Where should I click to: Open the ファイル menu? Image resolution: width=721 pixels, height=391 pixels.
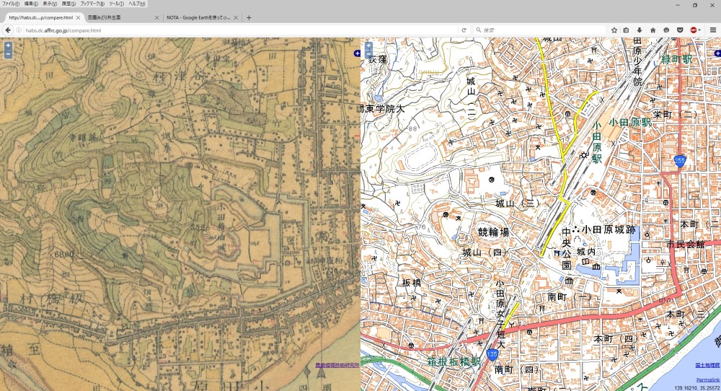[10, 4]
